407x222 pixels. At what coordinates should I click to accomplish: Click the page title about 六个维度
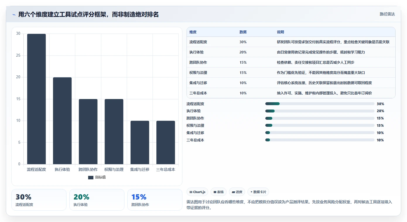88,15
